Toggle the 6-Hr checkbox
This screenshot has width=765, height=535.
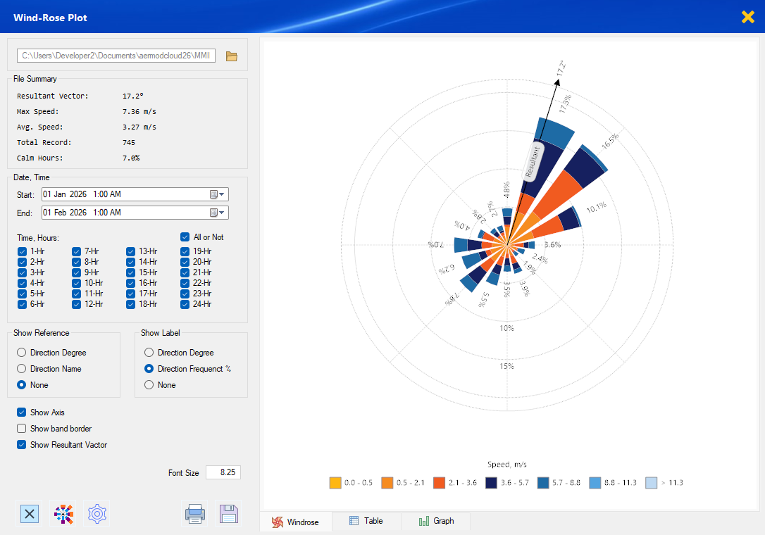tap(22, 304)
